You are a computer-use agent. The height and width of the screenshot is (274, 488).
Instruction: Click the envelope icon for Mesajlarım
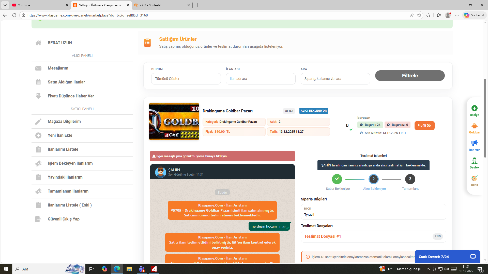point(38,68)
